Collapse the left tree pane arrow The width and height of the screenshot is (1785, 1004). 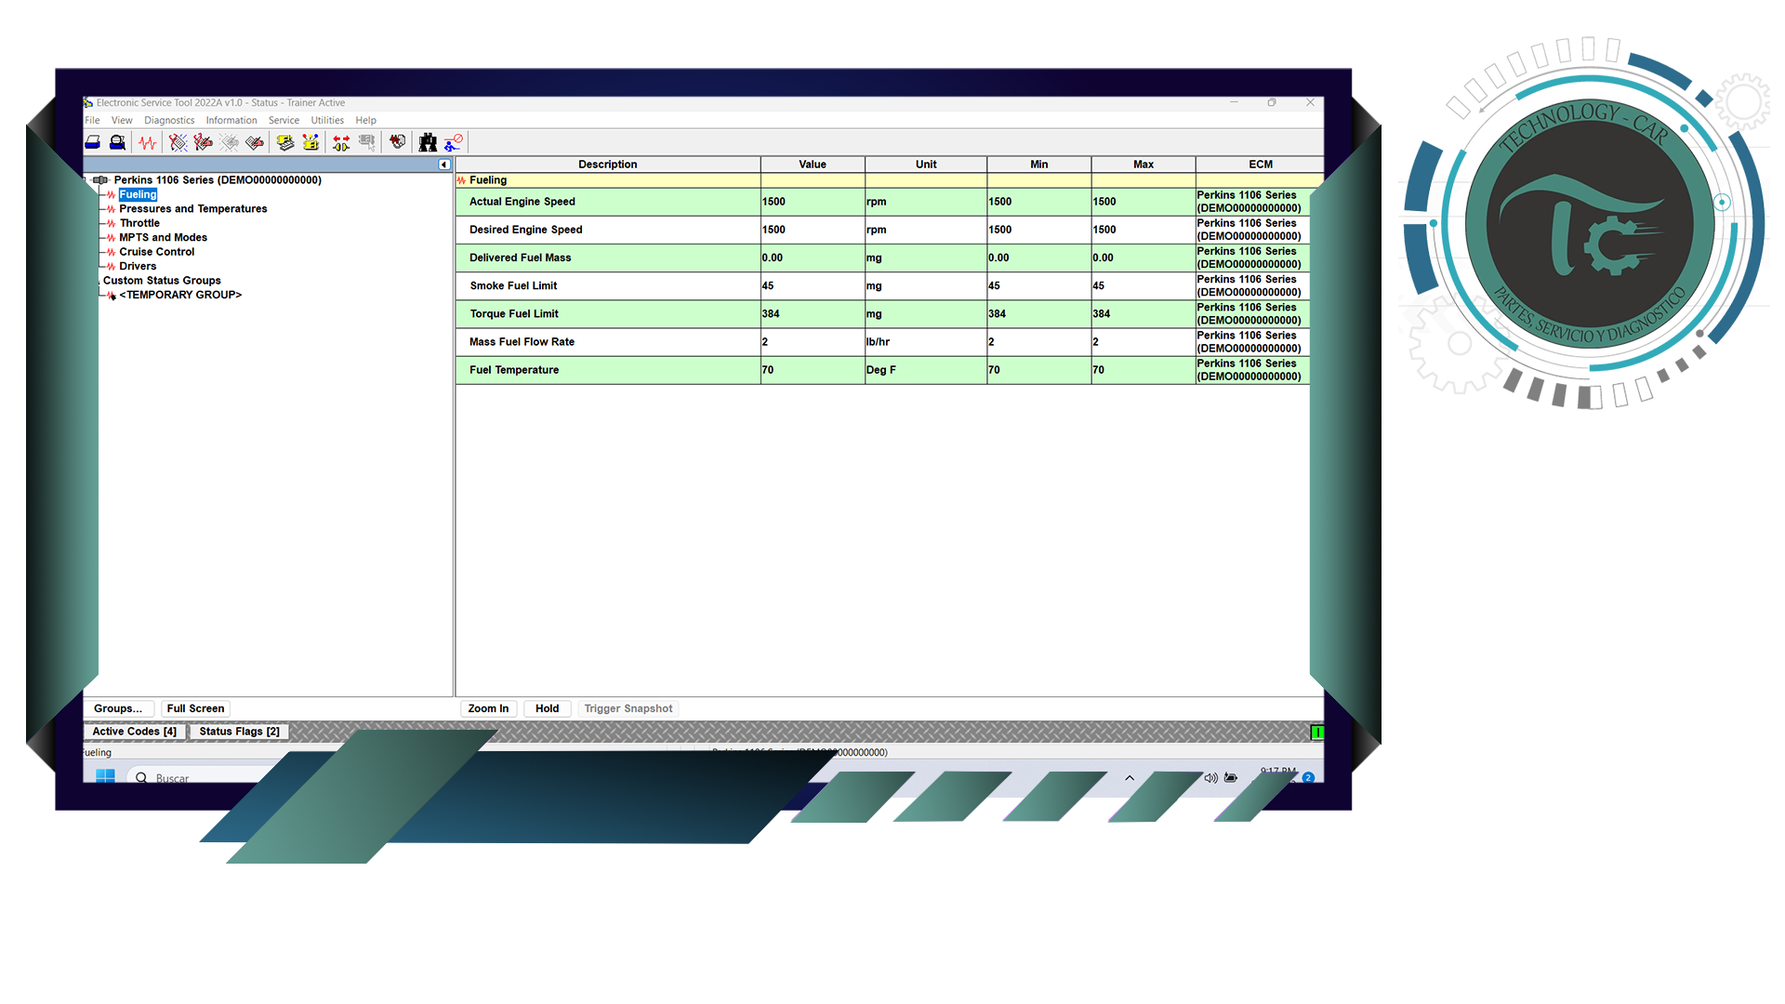(444, 165)
